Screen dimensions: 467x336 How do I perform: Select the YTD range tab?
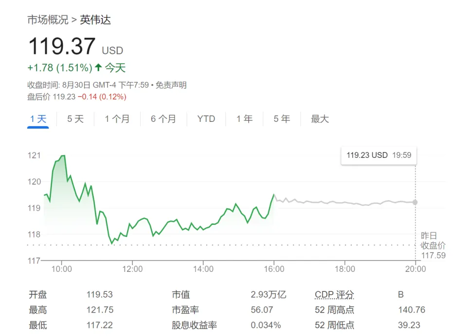206,119
